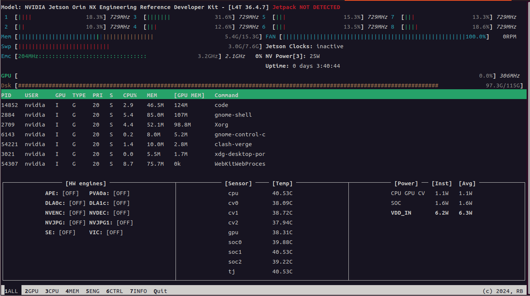This screenshot has width=530, height=296.
Task: Click Jetson Clocks inactive status
Action: point(304,46)
